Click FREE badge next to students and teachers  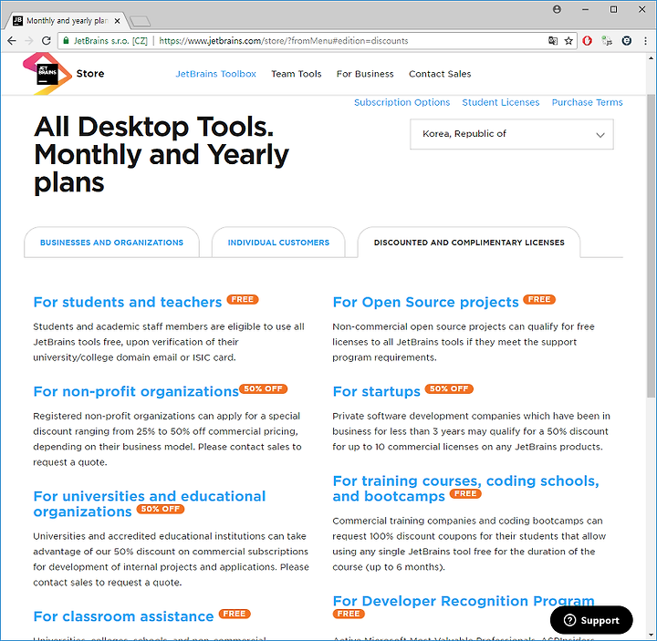point(243,299)
